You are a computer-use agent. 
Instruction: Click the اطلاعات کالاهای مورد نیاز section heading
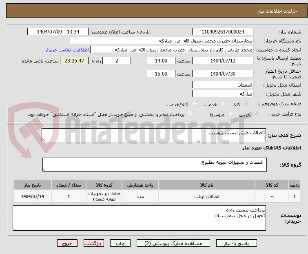pos(271,148)
